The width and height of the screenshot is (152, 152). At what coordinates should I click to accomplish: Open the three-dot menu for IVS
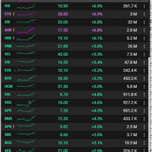pyautogui.click(x=144, y=6)
